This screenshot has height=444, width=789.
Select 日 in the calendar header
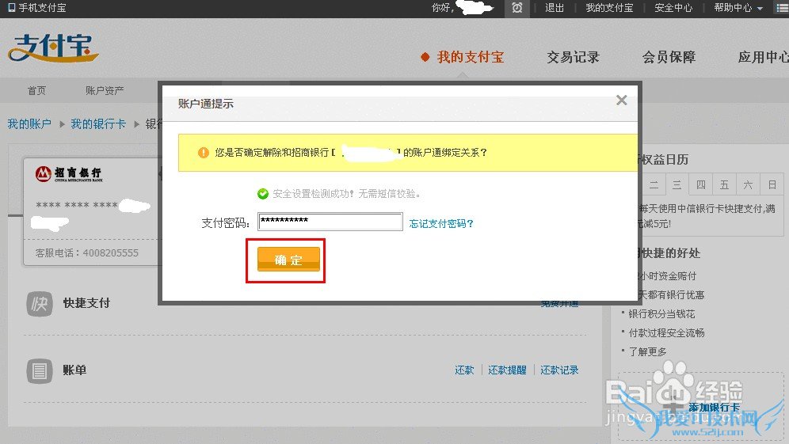click(772, 184)
